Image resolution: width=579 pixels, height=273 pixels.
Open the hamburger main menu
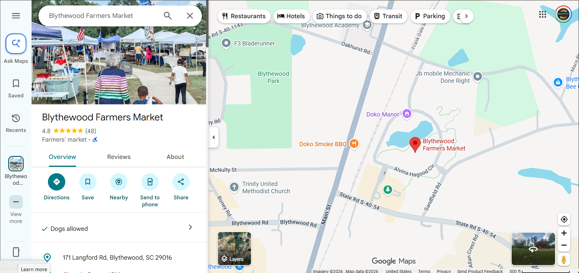point(16,16)
